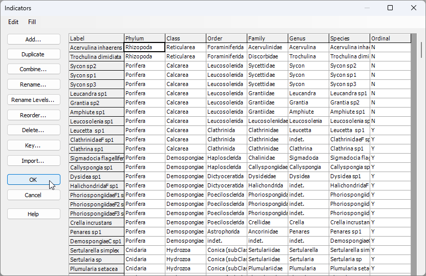Viewport: 426px width, 276px height.
Task: Open the Combine... dialog
Action: click(x=33, y=69)
